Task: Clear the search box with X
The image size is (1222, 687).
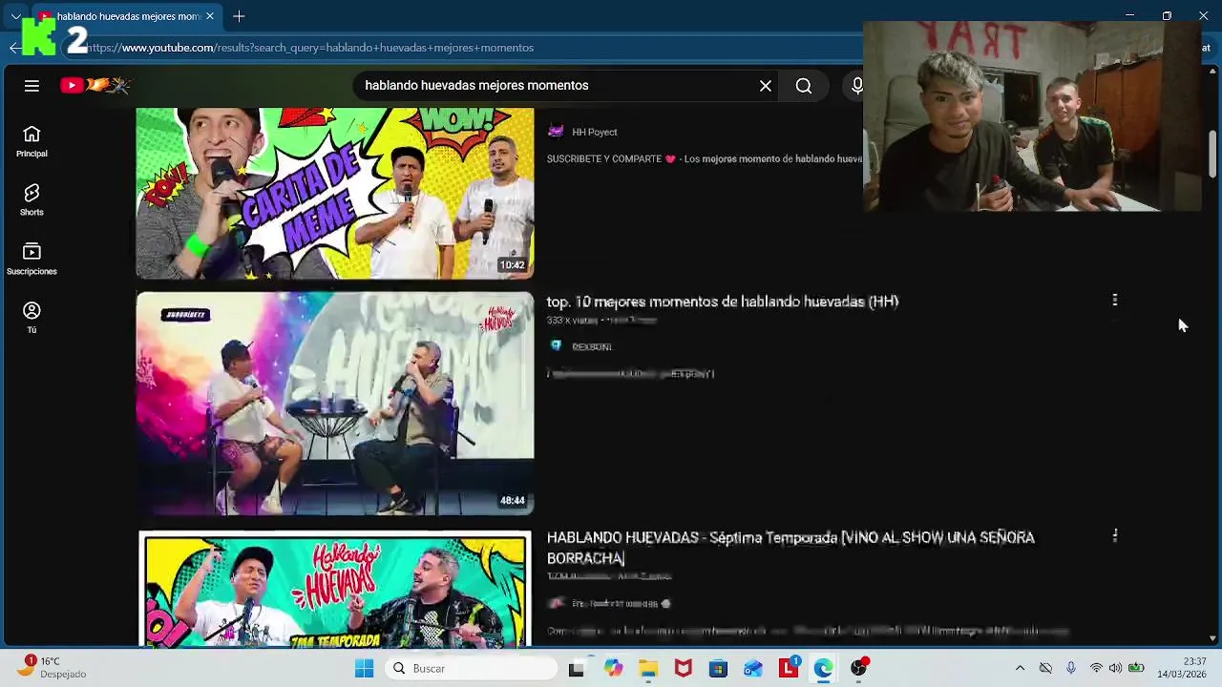Action: point(766,86)
